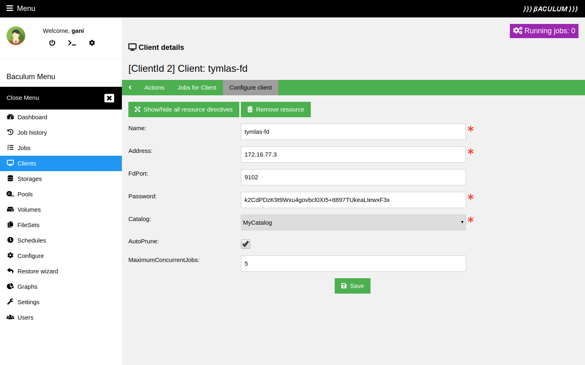Click the Clients monitor icon in sidebar
The width and height of the screenshot is (585, 365).
(10, 163)
